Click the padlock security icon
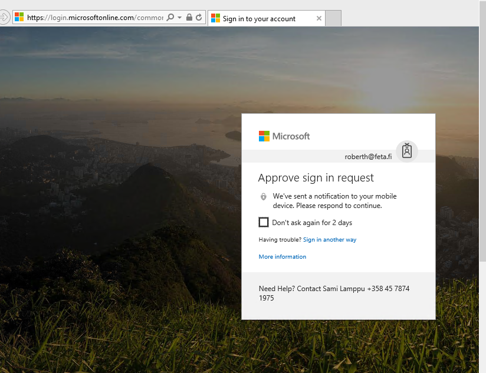The width and height of the screenshot is (486, 373). 189,17
